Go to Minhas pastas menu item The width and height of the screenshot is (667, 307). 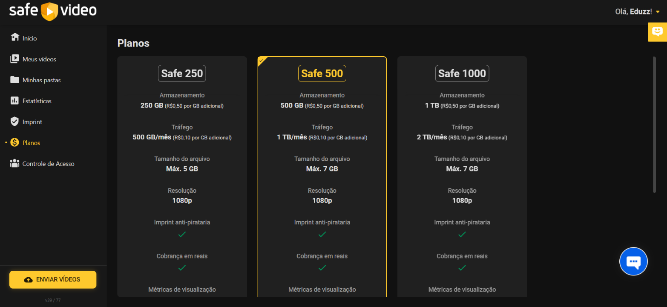pos(41,80)
